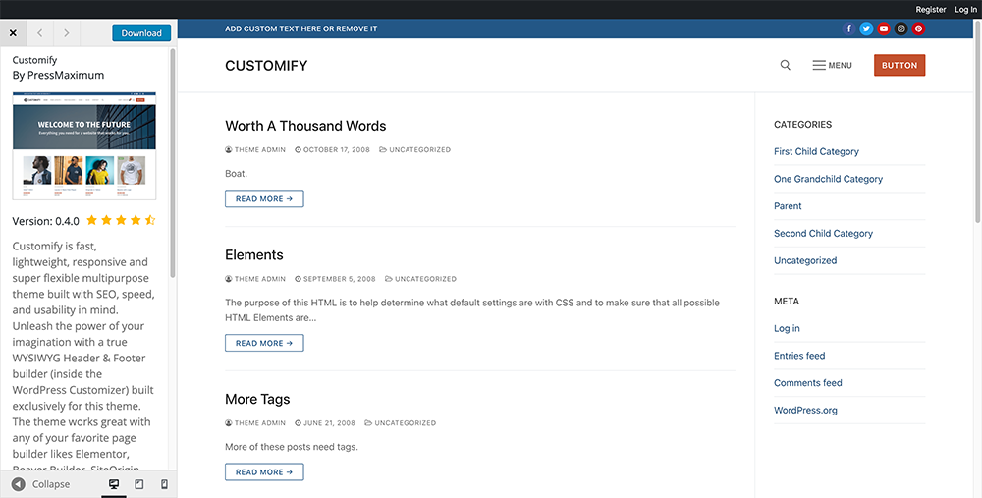Viewport: 982px width, 498px height.
Task: Go to previous theme arrow
Action: pos(40,33)
